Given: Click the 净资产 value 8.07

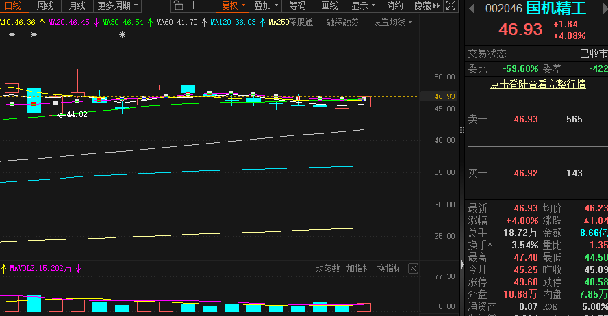Looking at the screenshot, I should tap(529, 306).
